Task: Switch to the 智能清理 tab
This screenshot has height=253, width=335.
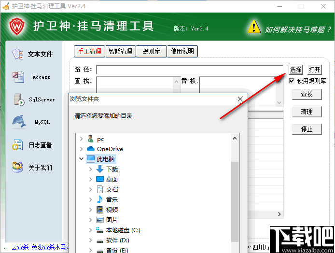Action: click(x=121, y=51)
